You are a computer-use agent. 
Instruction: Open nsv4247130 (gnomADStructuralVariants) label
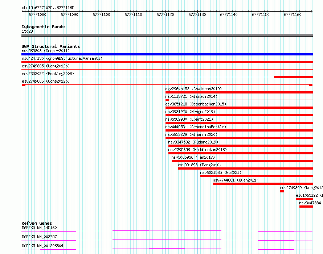pyautogui.click(x=62, y=58)
